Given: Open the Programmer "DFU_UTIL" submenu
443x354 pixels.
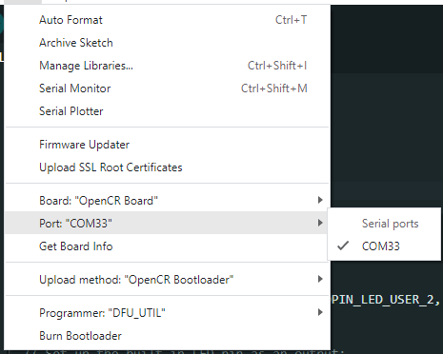Looking at the screenshot, I should 167,313.
